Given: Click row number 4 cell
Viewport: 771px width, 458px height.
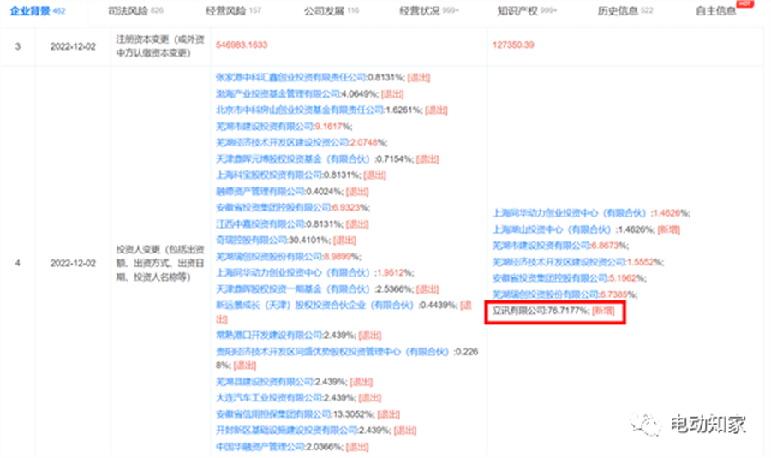Looking at the screenshot, I should point(18,264).
